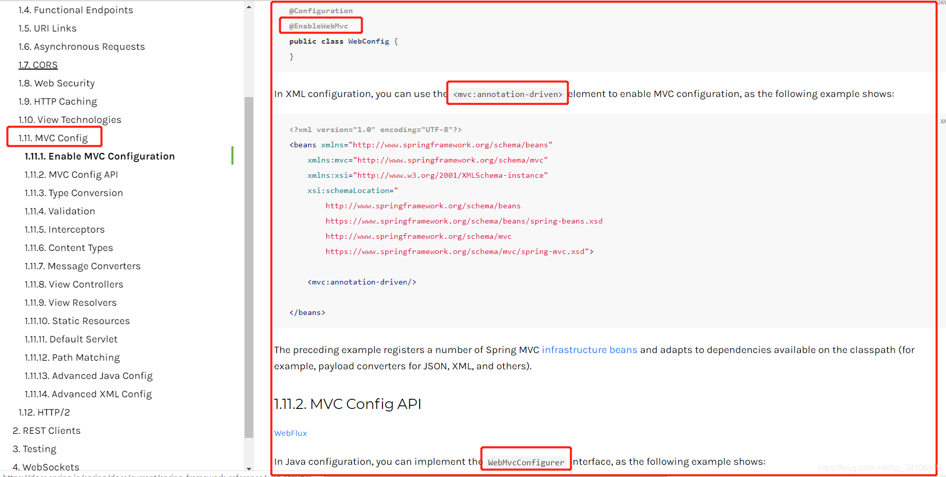Go to Type Conversion subsection

[74, 193]
